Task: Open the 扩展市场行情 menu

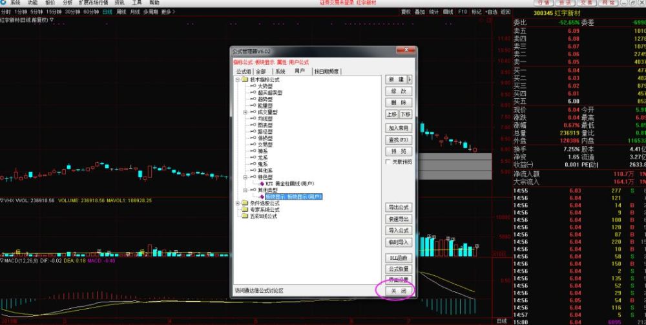Action: [94, 3]
